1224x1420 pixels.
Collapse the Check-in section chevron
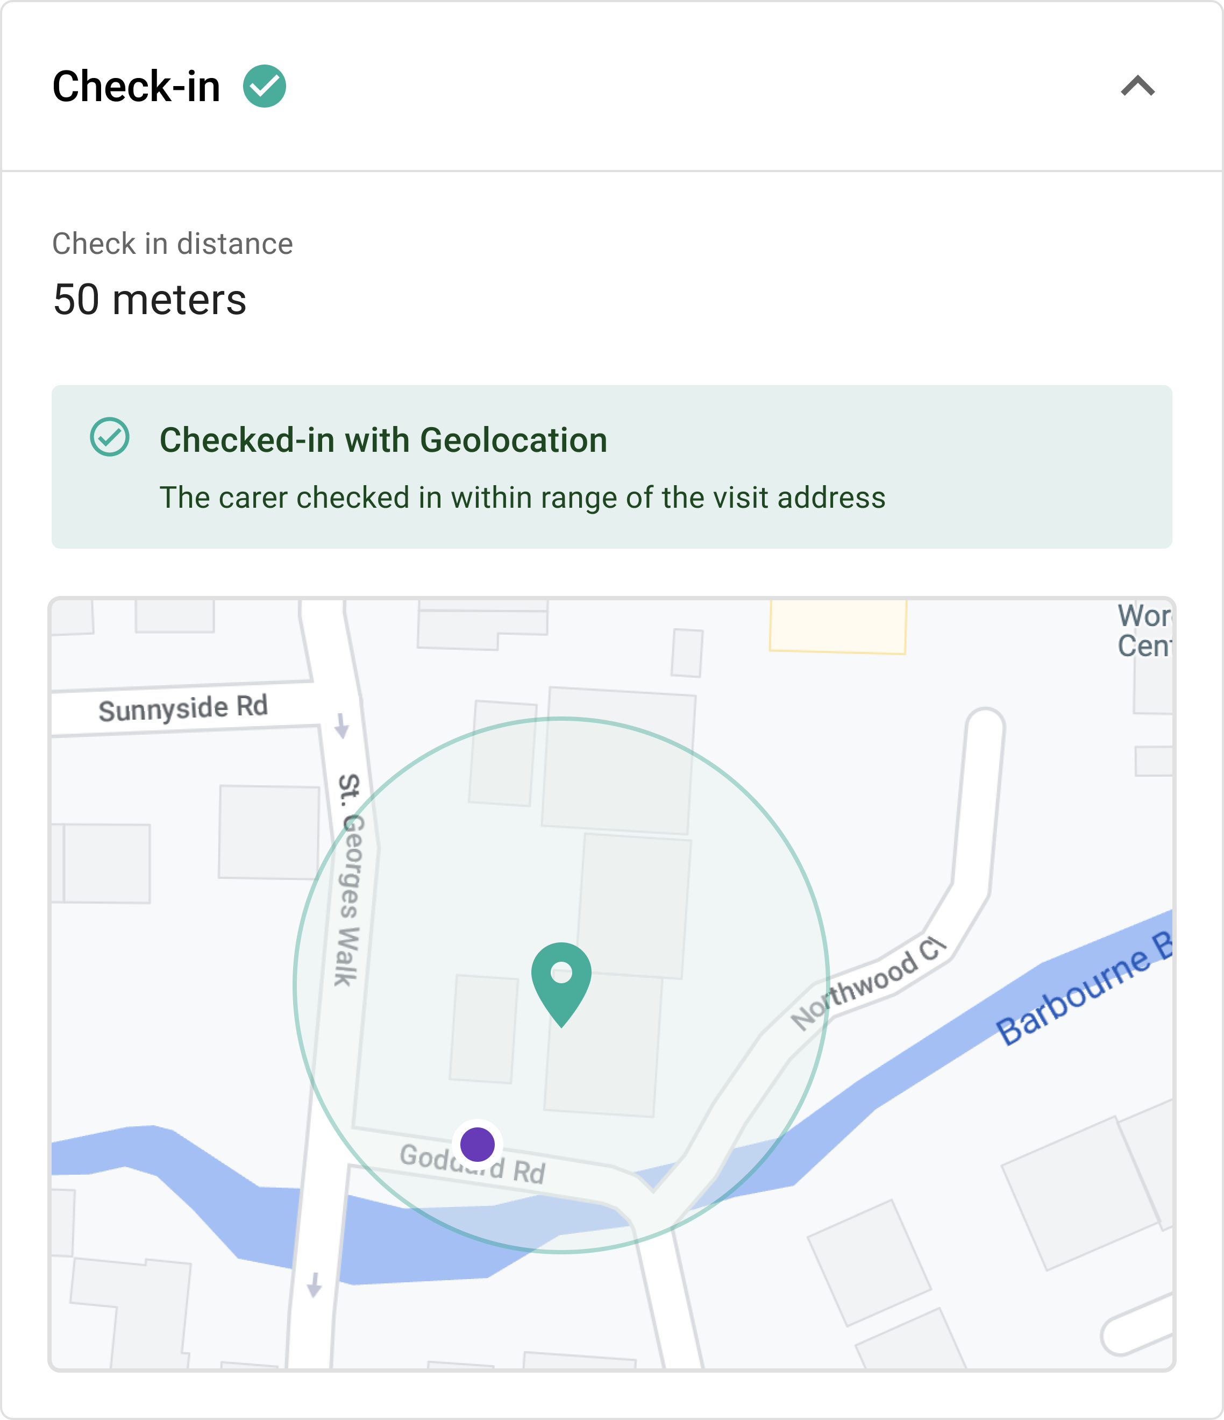pyautogui.click(x=1137, y=87)
